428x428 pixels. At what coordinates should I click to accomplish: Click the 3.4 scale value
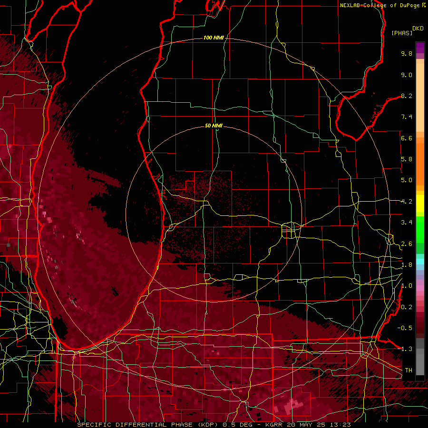pos(407,223)
